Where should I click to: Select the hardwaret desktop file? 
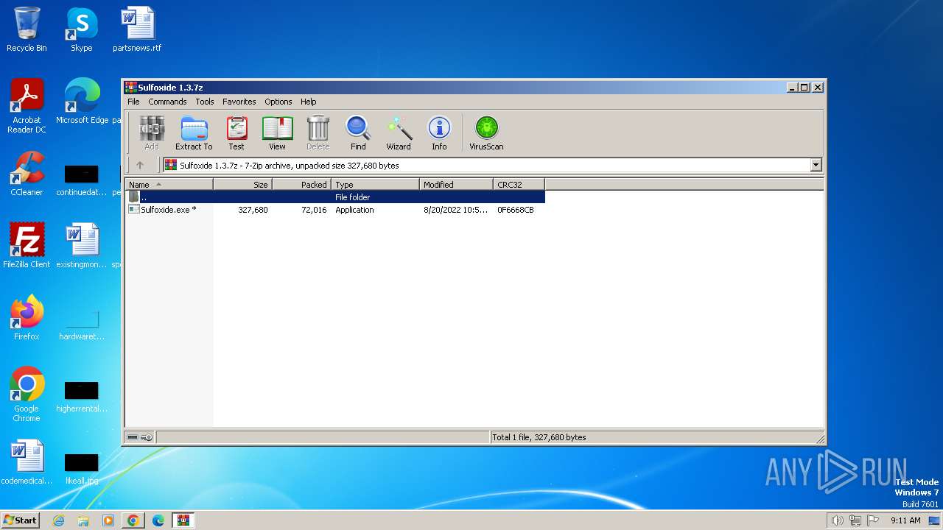click(x=82, y=324)
